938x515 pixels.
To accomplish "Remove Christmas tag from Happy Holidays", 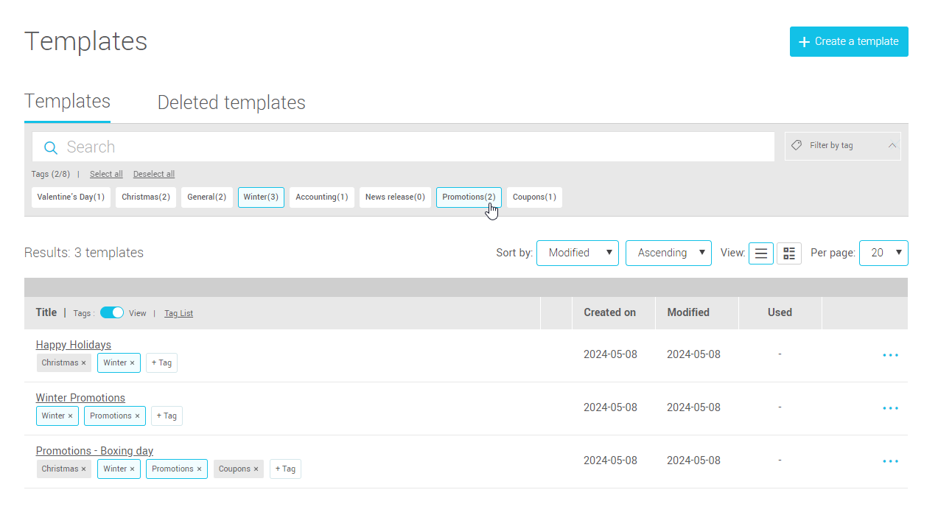I will click(84, 363).
